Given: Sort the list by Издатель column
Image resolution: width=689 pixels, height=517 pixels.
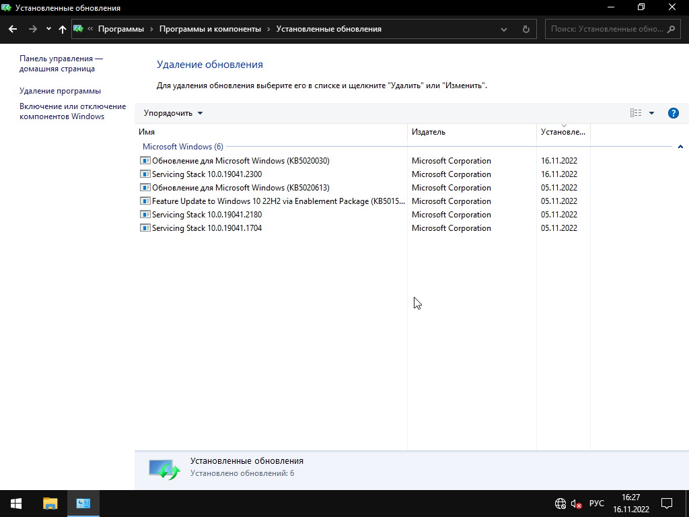Looking at the screenshot, I should (x=429, y=132).
